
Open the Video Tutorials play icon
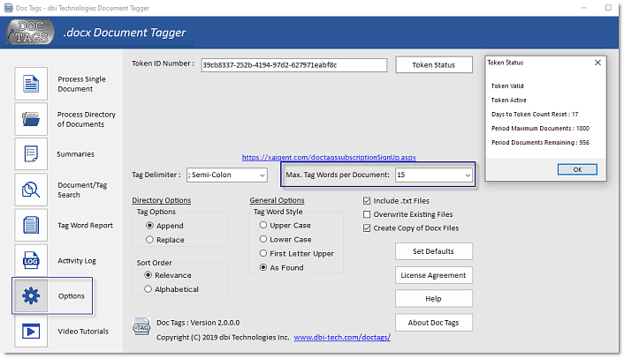31,331
